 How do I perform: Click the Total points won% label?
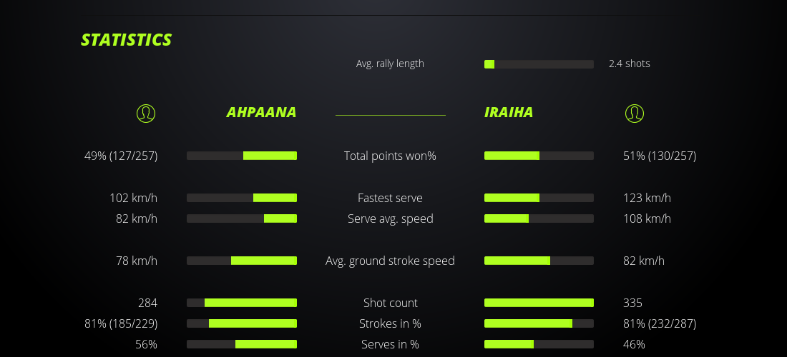point(390,156)
